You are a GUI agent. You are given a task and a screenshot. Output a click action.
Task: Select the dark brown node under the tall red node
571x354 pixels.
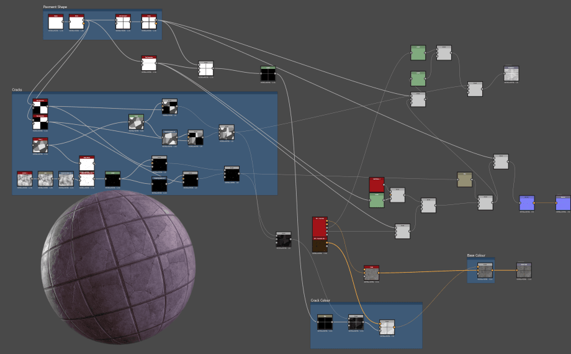[320, 244]
